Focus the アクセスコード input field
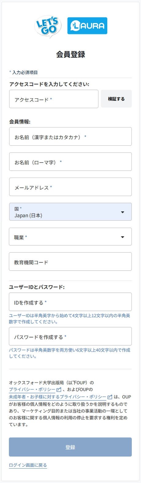This screenshot has height=483, width=141. (x=54, y=99)
